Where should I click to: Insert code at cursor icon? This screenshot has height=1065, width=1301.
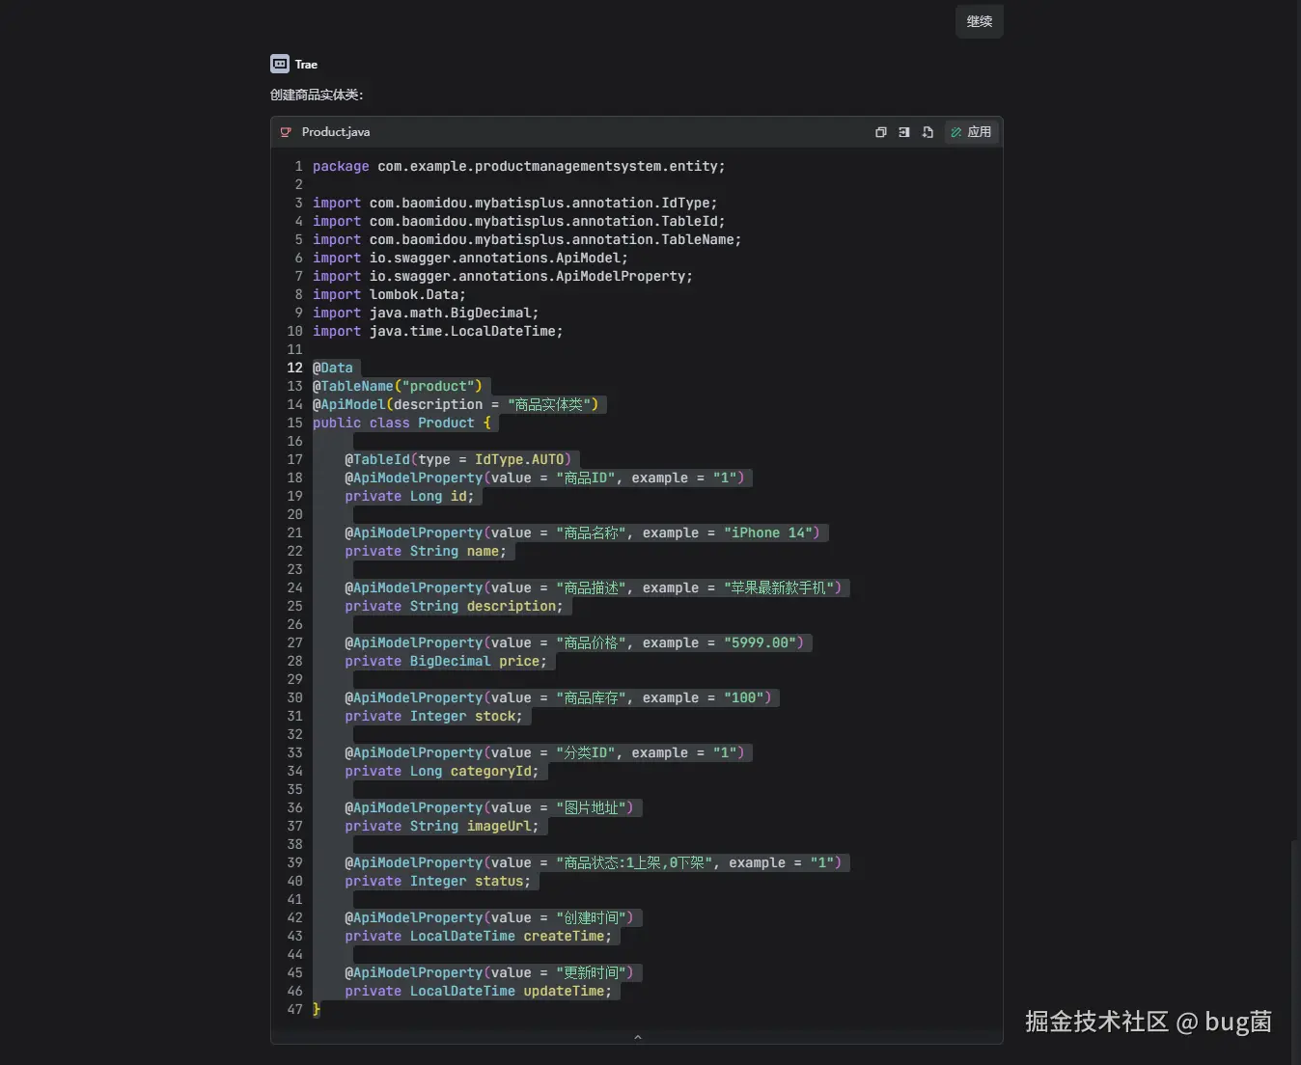coord(904,132)
